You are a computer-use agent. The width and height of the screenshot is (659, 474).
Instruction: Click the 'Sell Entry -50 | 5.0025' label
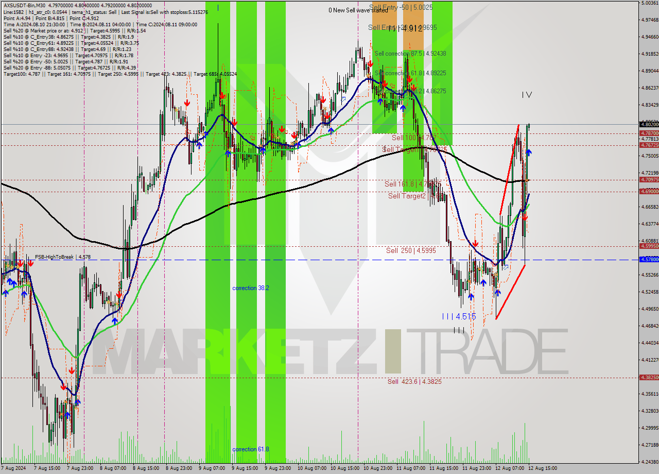click(401, 8)
